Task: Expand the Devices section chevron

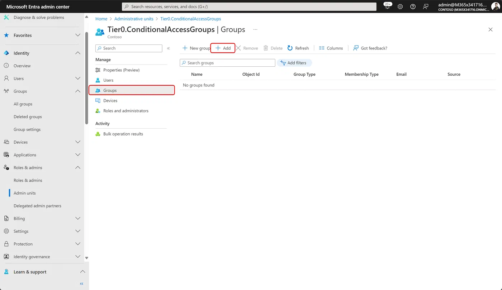Action: pos(78,142)
